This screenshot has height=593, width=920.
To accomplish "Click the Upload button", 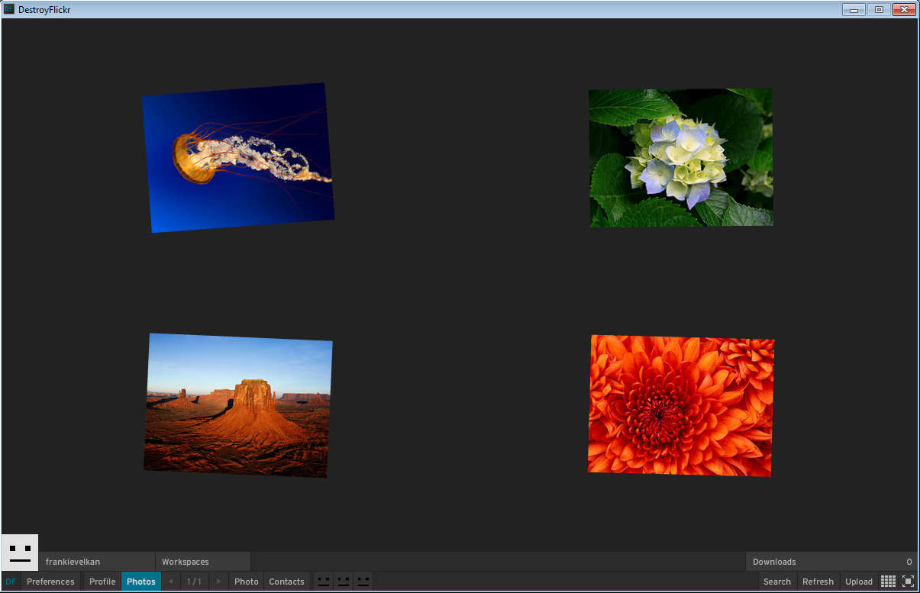I will pyautogui.click(x=858, y=582).
